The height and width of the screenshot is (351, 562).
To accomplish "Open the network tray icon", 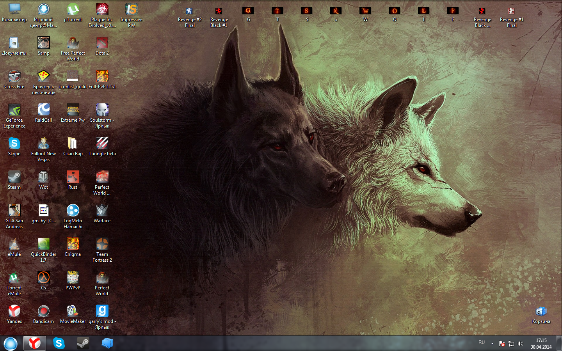I will click(x=511, y=344).
